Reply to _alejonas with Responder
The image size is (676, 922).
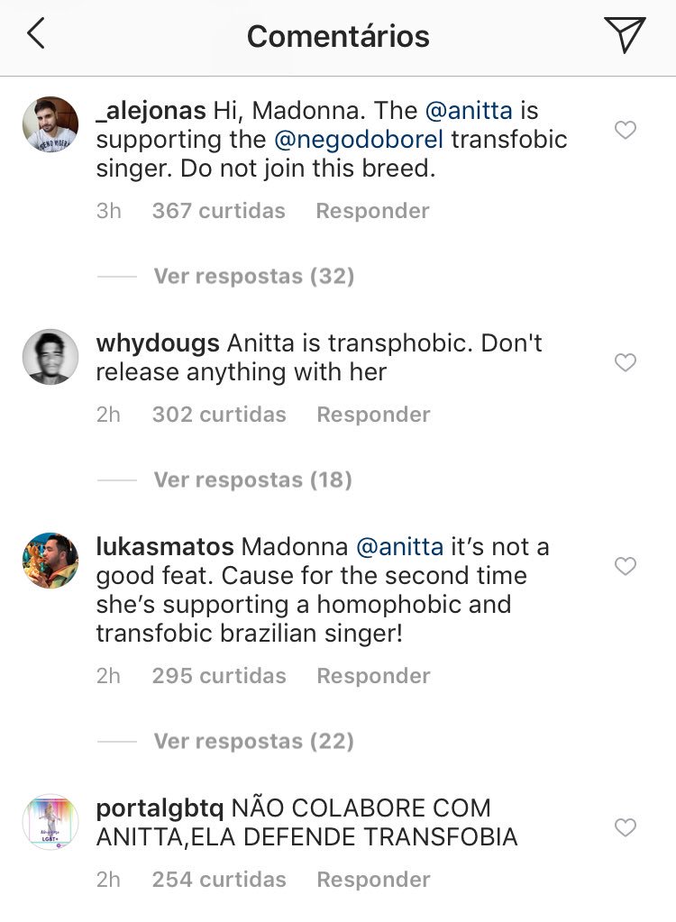(x=372, y=211)
